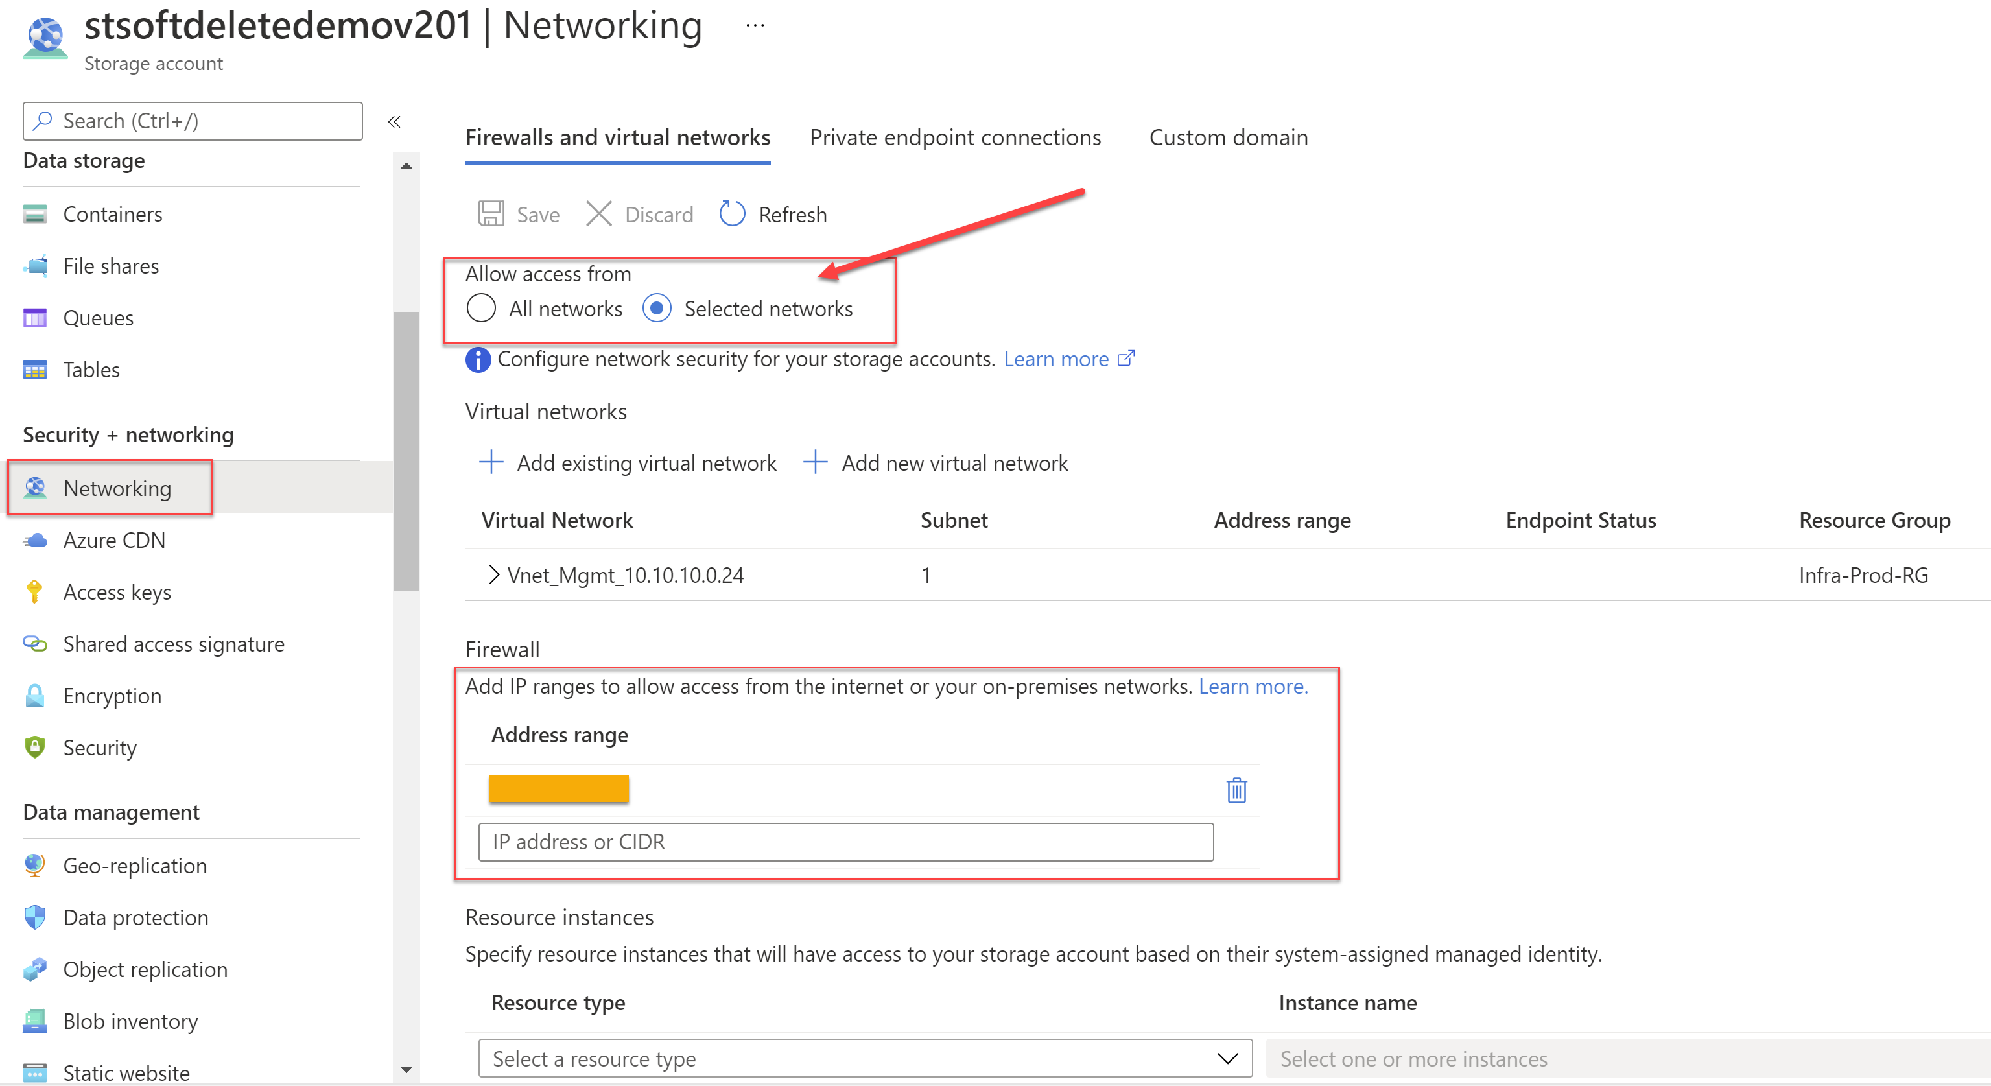Image resolution: width=1991 pixels, height=1086 pixels.
Task: Click the Discard button label
Action: click(659, 214)
